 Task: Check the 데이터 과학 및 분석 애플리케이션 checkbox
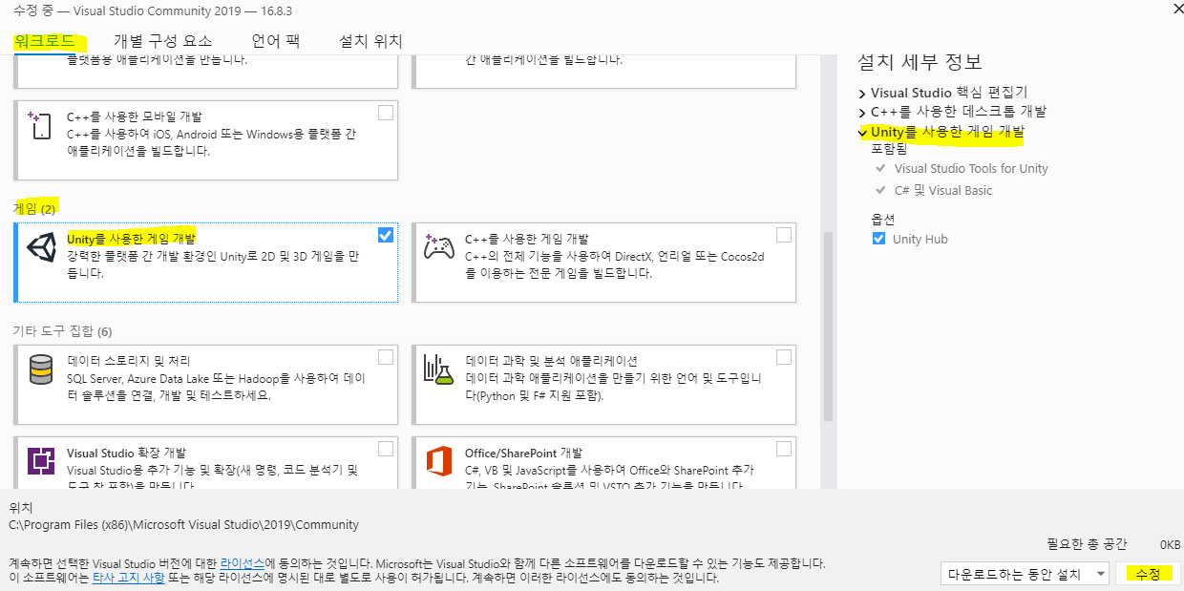pyautogui.click(x=784, y=357)
